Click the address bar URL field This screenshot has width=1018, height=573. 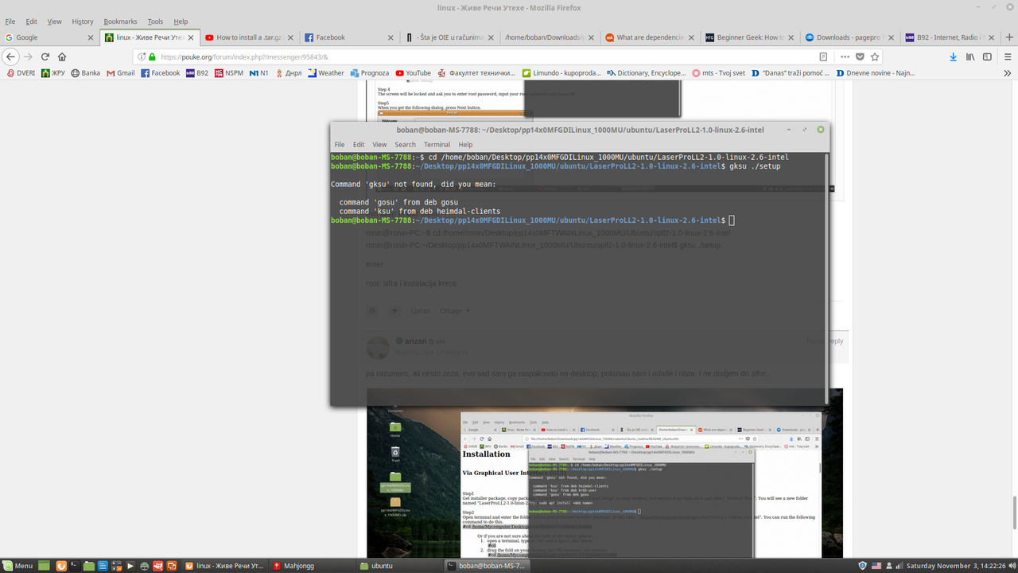(x=477, y=57)
